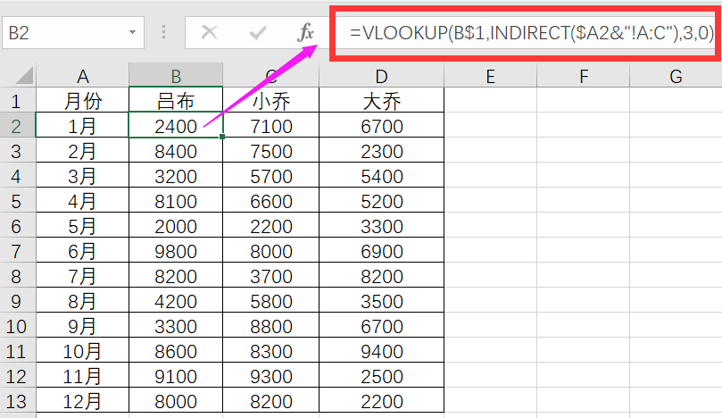Click cell with value 8100
The image size is (722, 418).
tap(176, 201)
